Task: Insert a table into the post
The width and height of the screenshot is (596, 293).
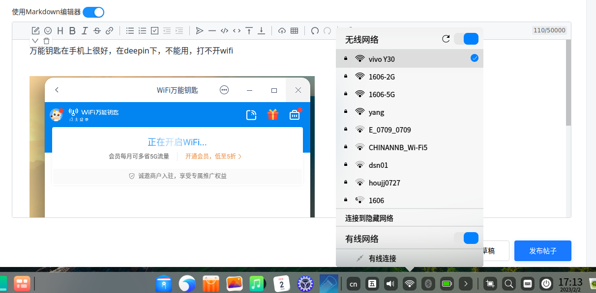Action: pyautogui.click(x=294, y=30)
